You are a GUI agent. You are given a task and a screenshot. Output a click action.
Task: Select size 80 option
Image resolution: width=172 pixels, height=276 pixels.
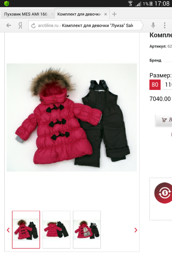tap(155, 85)
